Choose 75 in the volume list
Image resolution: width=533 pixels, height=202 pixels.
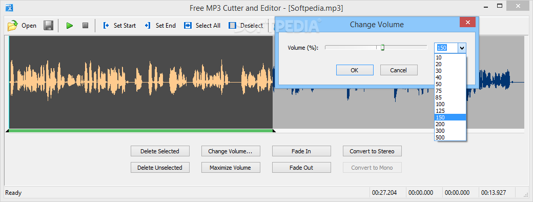[450, 91]
